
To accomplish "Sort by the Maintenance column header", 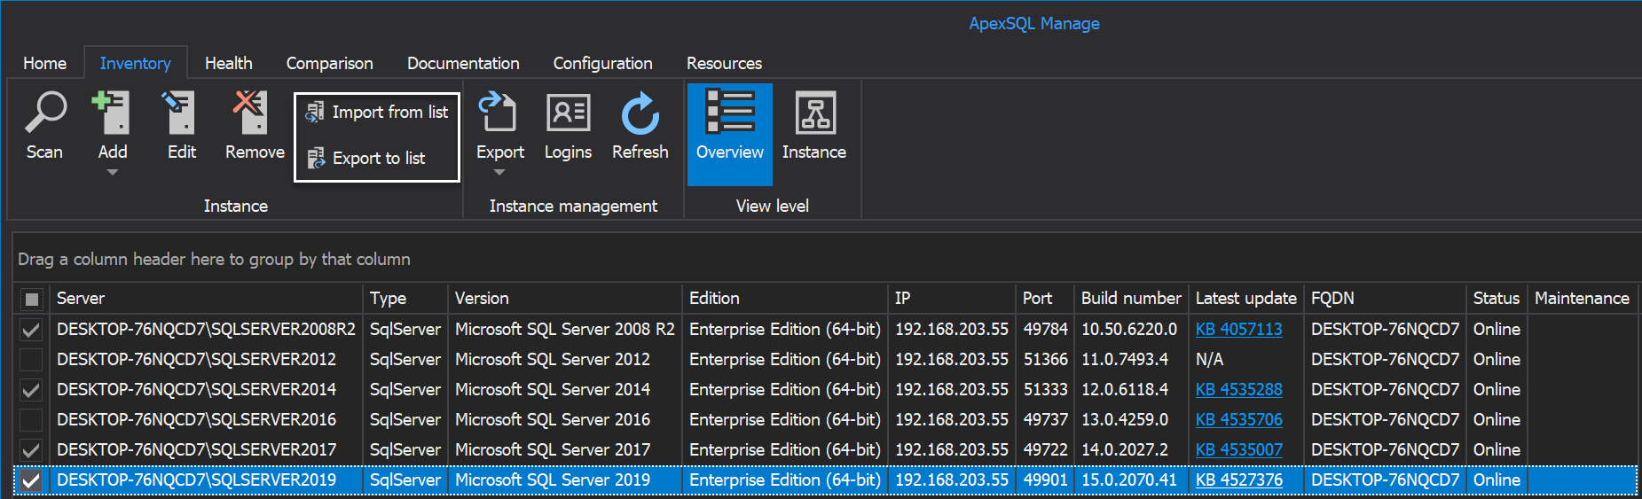I will click(1582, 298).
